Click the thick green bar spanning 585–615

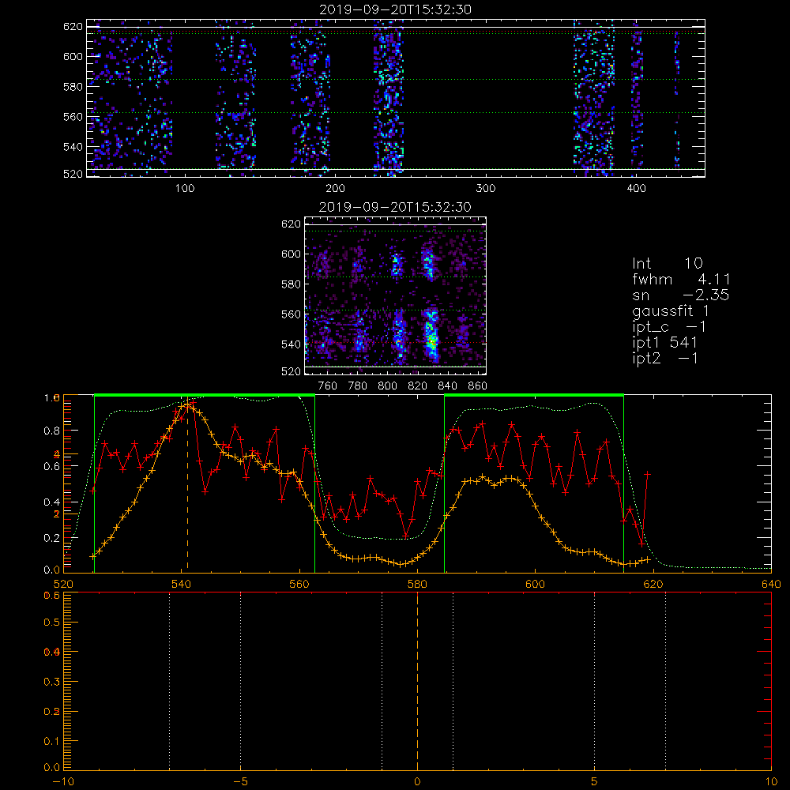[x=534, y=396]
